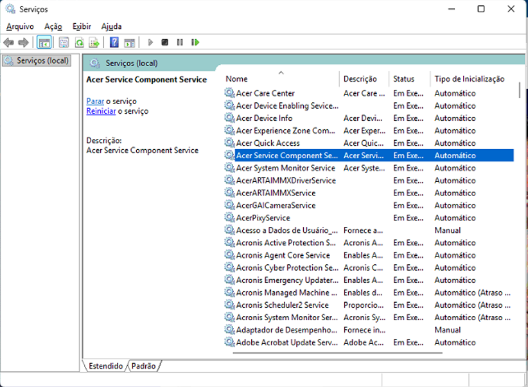The width and height of the screenshot is (528, 387).
Task: Select Acronis Emergency Updater... service
Action: point(369,280)
